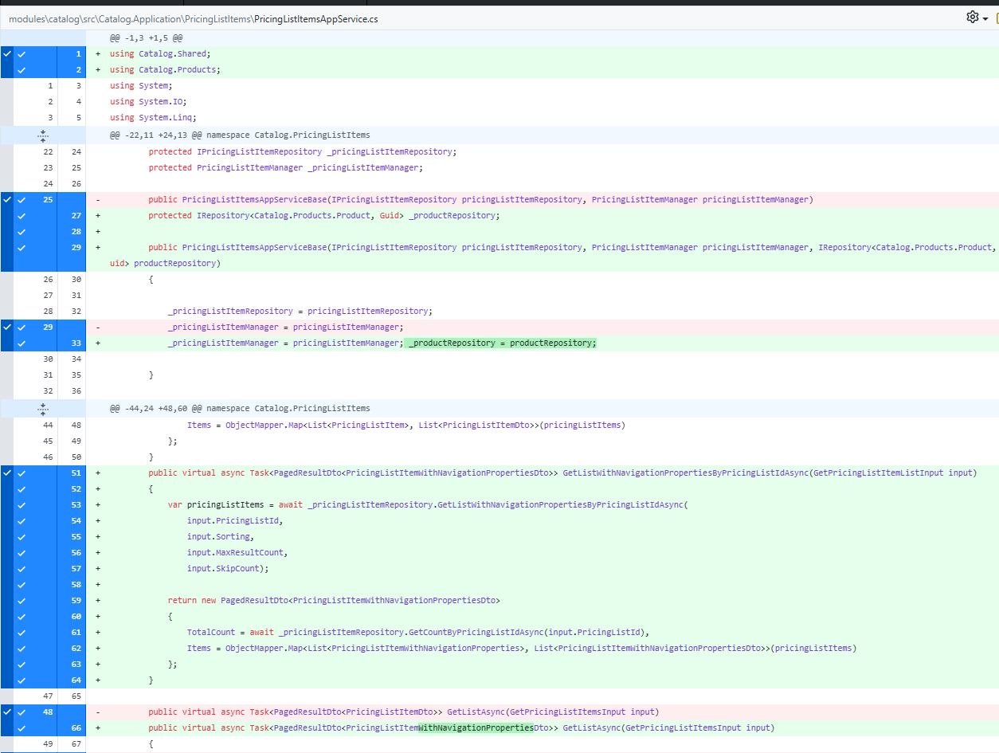The width and height of the screenshot is (999, 753).
Task: Uncheck the 'using Catalog.Products' line 2 checkmark
Action: 22,70
